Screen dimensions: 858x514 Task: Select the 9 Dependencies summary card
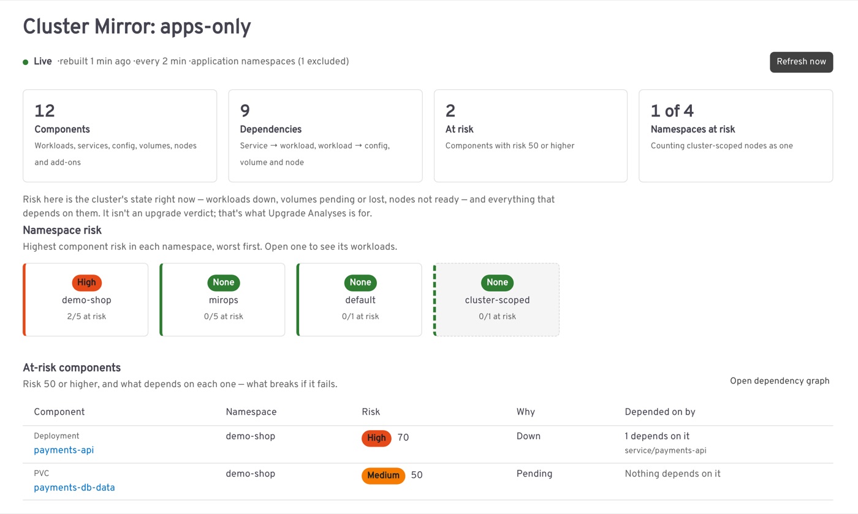(325, 136)
